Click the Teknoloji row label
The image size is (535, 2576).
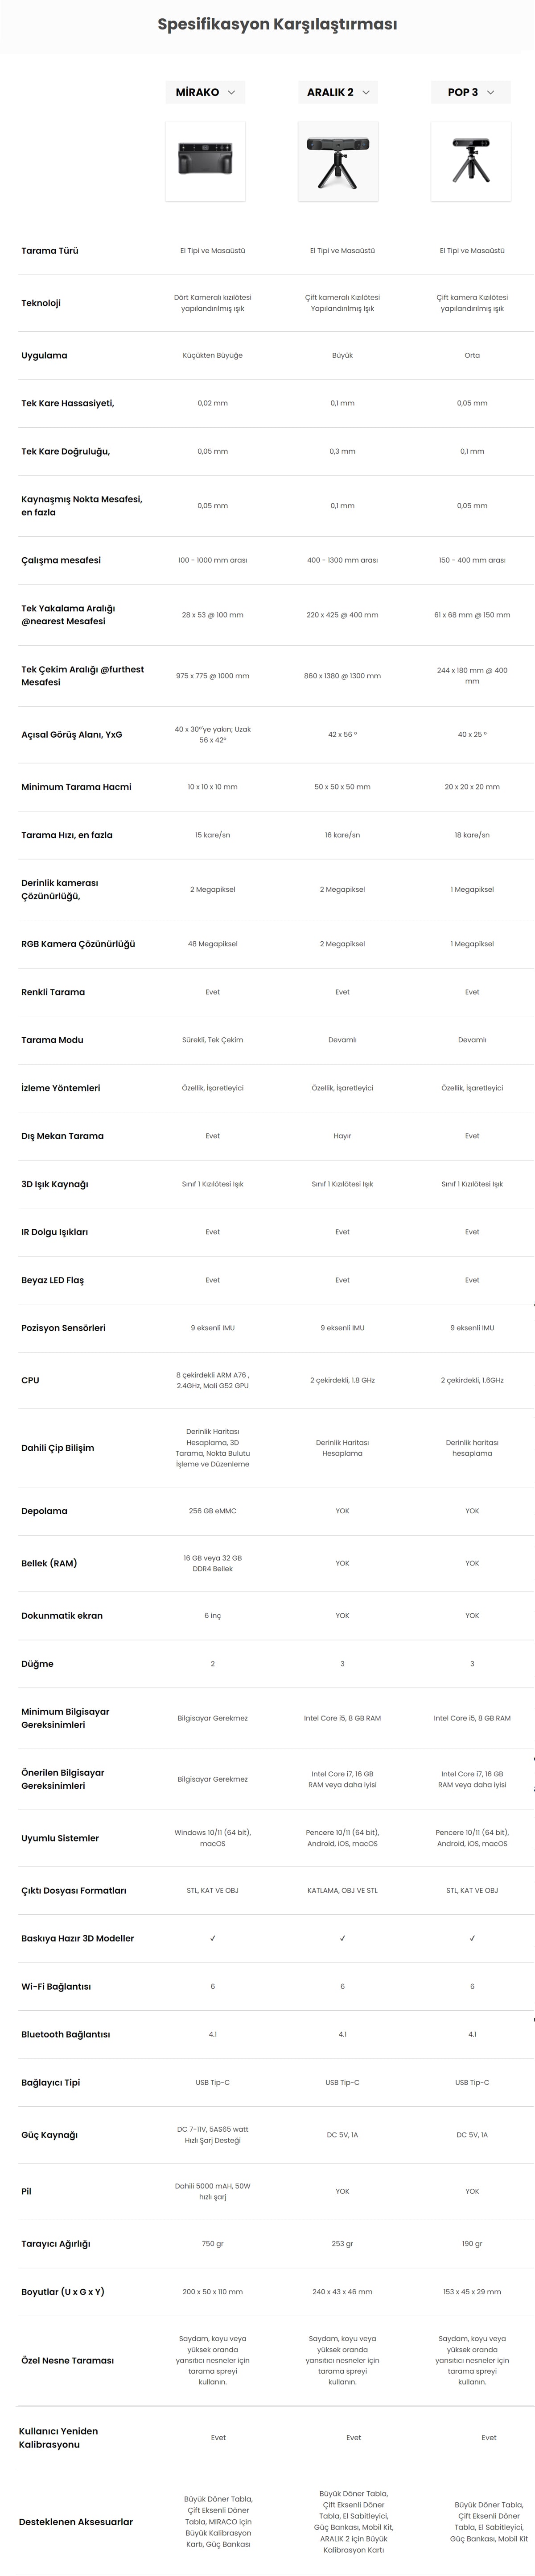click(41, 303)
